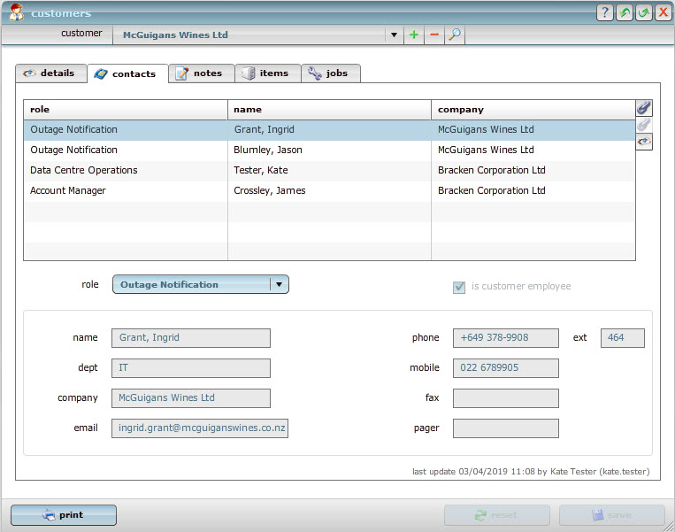Click the save button
Image resolution: width=675 pixels, height=532 pixels.
(x=611, y=515)
